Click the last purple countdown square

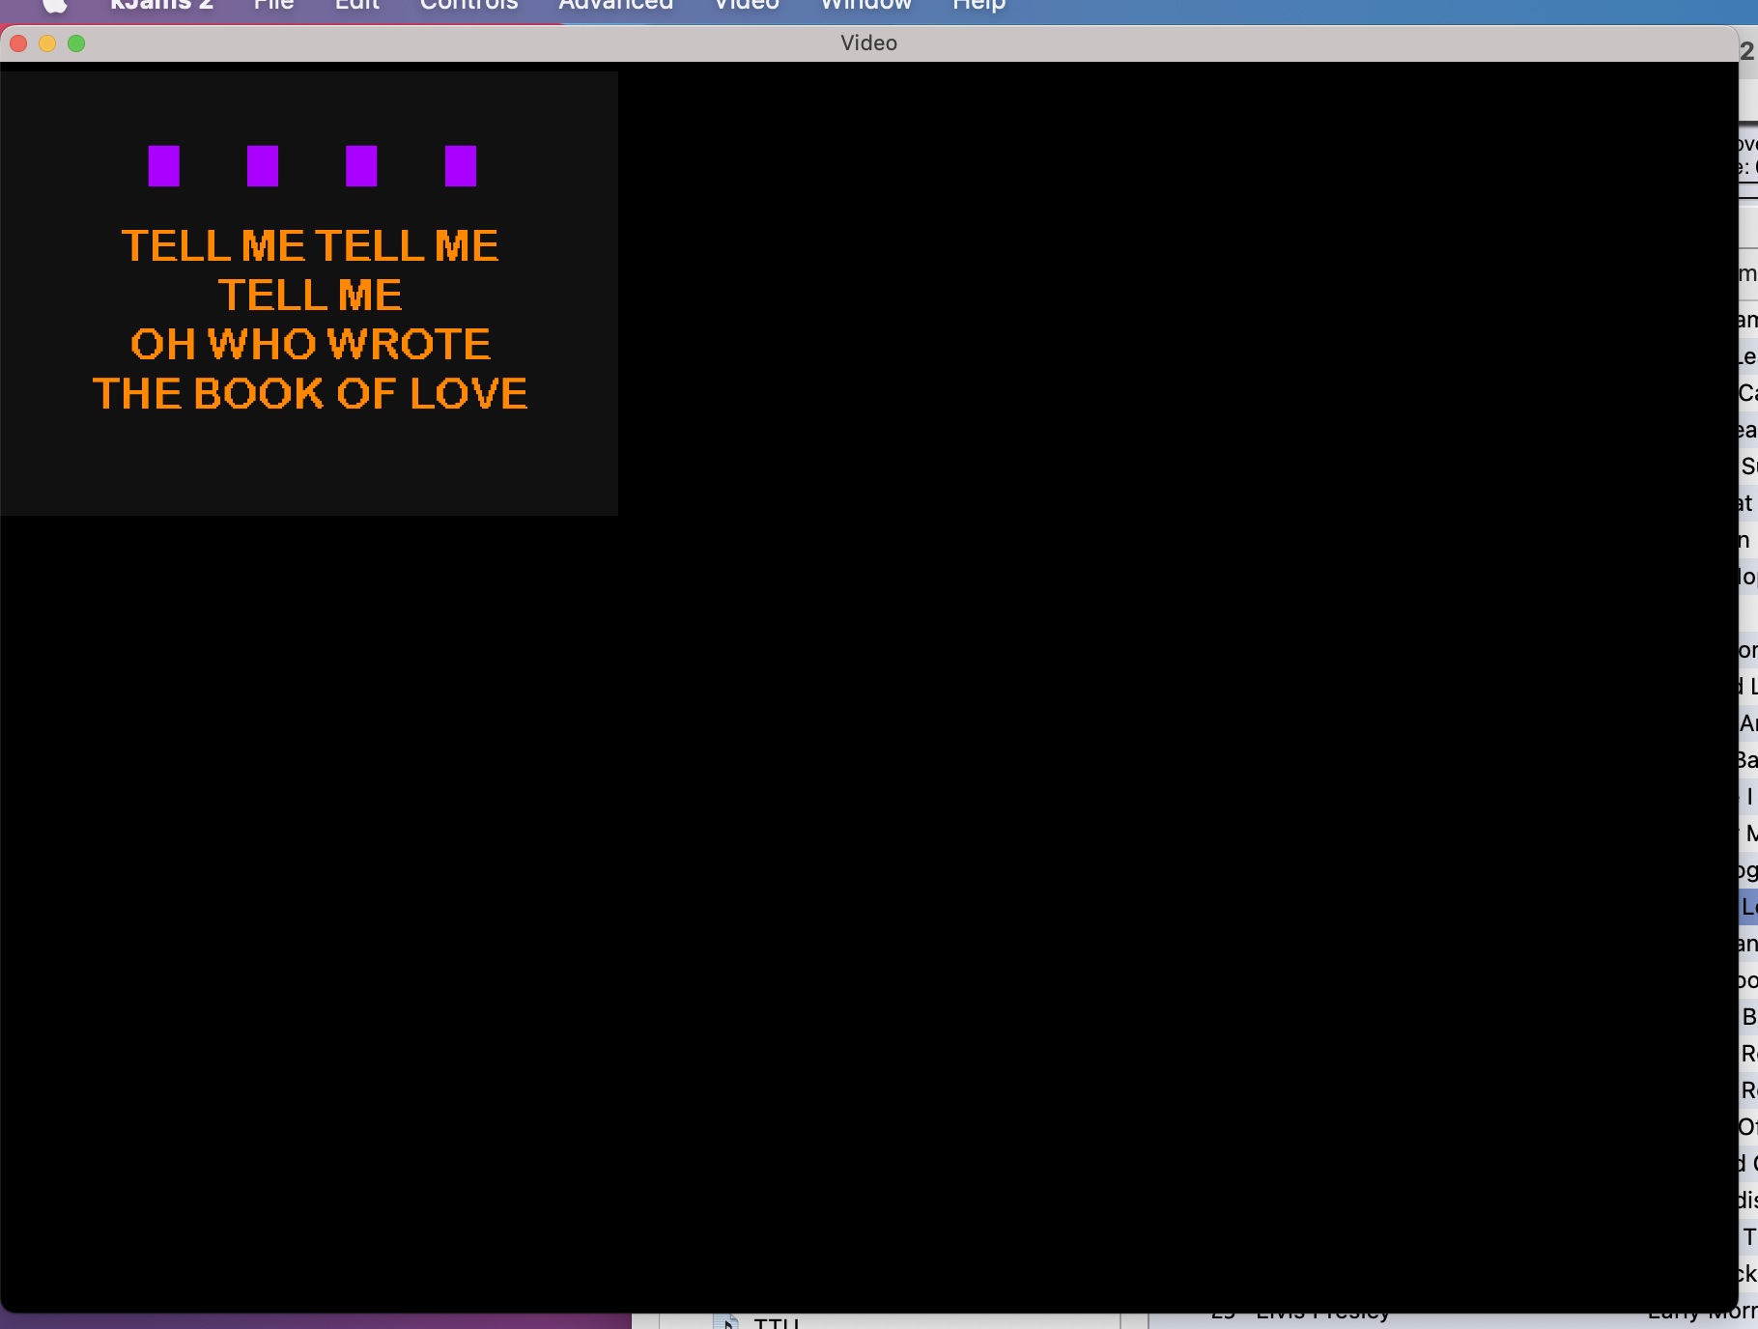[x=461, y=166]
